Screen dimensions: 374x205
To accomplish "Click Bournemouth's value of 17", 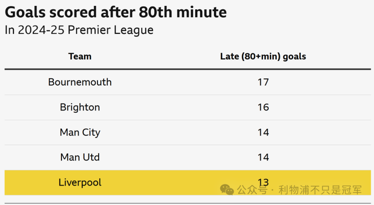I will coord(263,82).
